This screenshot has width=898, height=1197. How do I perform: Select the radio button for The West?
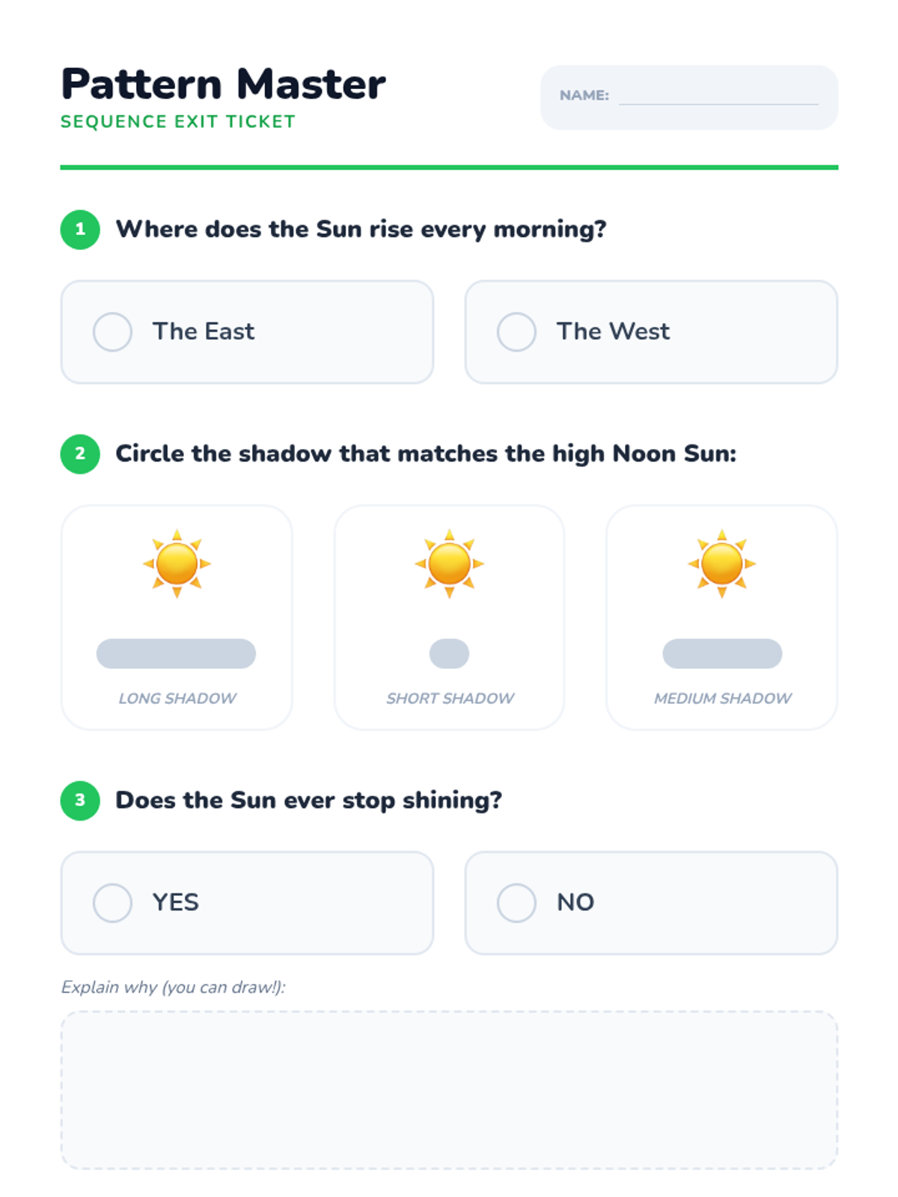(516, 331)
